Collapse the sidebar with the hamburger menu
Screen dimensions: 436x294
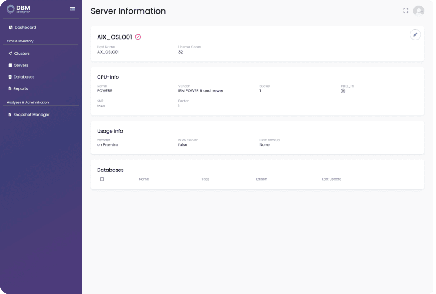[x=72, y=9]
